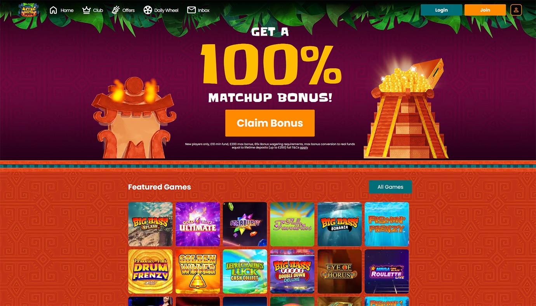
Task: Launch the Golden Winner game tile
Action: tap(198, 271)
